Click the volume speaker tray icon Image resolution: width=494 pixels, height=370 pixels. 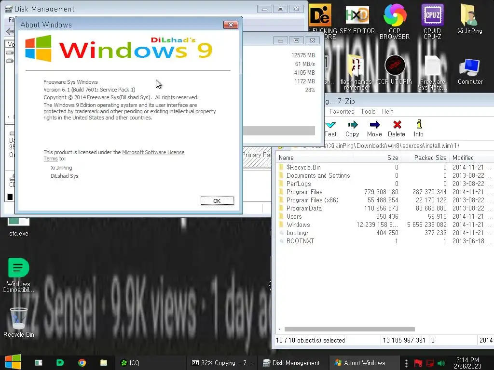coord(441,363)
